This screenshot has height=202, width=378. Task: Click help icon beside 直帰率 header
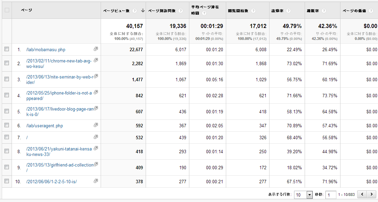[289, 11]
